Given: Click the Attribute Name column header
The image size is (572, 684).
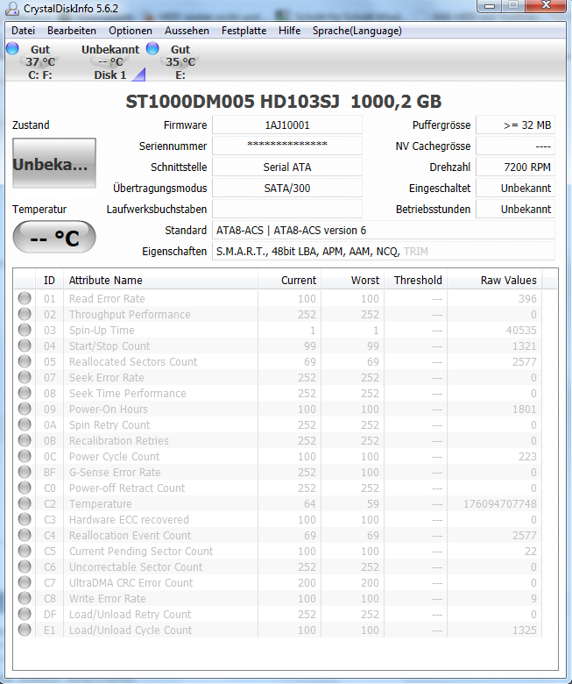Looking at the screenshot, I should point(161,280).
